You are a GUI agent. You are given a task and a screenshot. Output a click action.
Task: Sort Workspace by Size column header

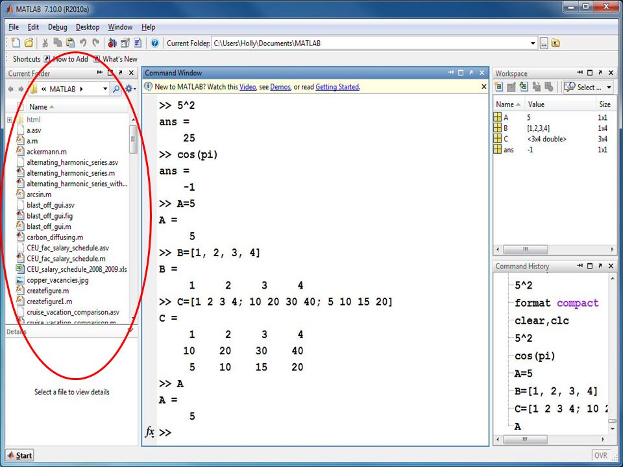point(605,104)
